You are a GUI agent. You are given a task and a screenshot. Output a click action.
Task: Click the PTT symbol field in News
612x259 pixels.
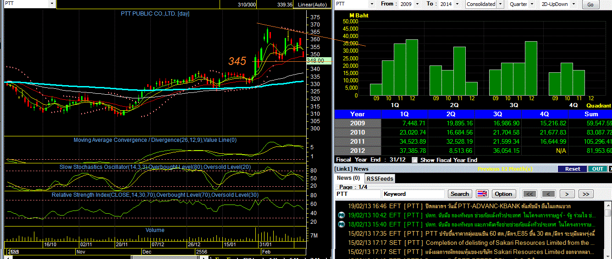coord(358,194)
